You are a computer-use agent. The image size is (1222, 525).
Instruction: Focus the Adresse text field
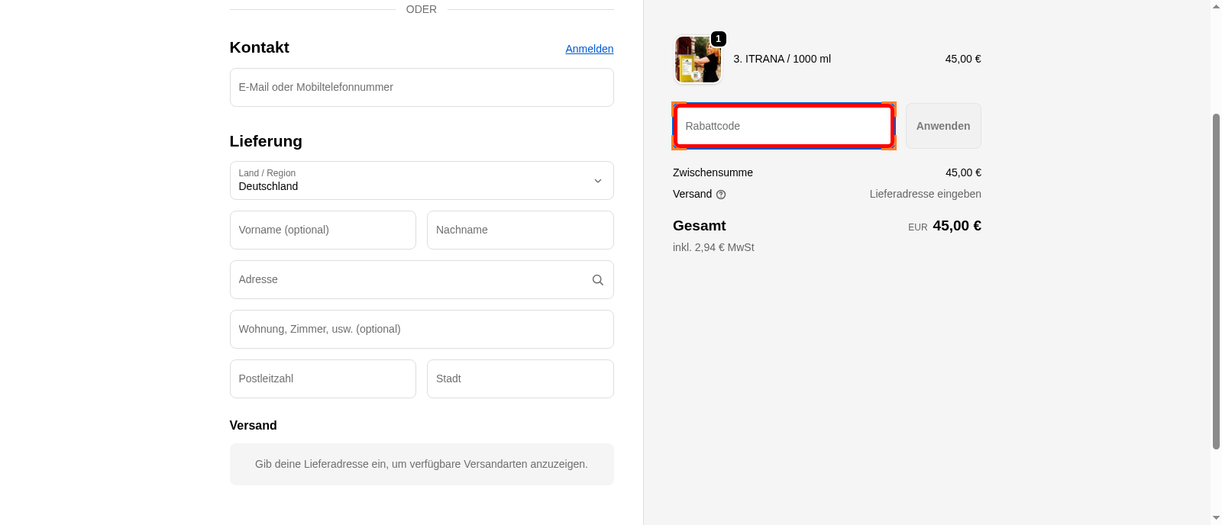tap(409, 280)
